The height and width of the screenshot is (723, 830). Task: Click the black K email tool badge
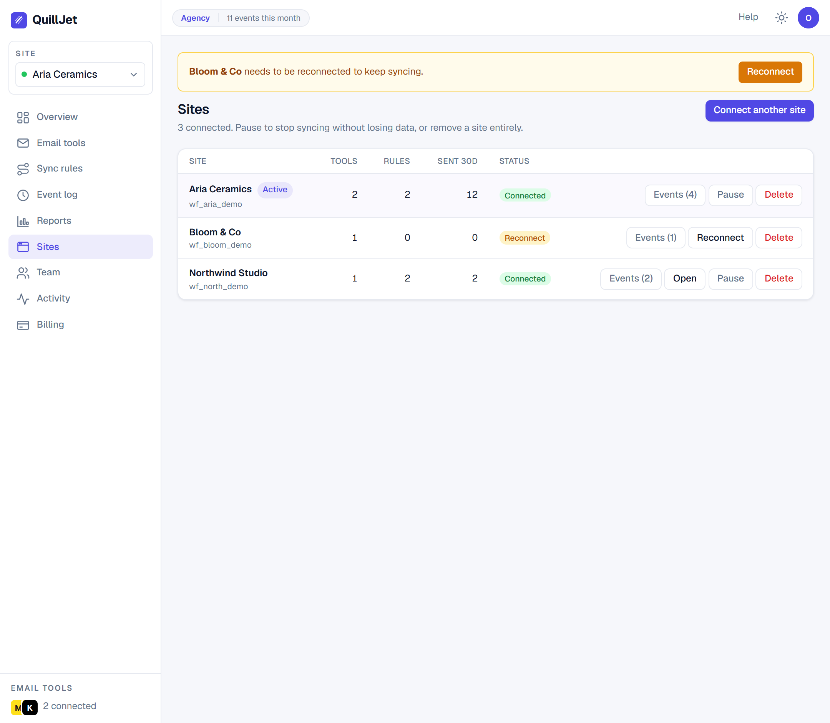click(30, 707)
